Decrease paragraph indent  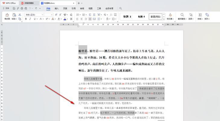[x=90, y=15]
